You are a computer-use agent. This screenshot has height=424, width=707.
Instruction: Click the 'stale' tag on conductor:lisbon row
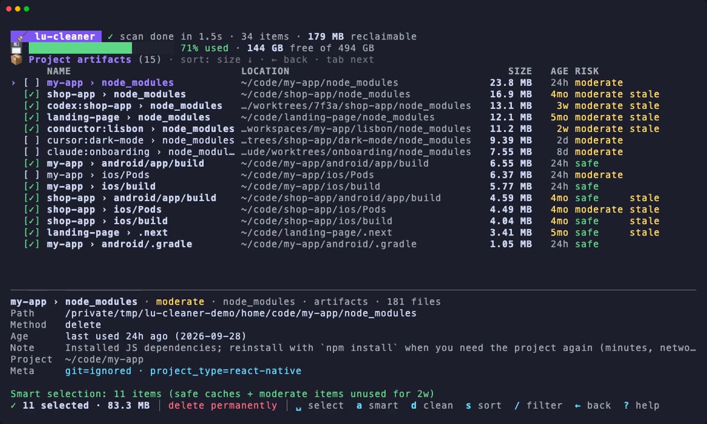pos(644,129)
